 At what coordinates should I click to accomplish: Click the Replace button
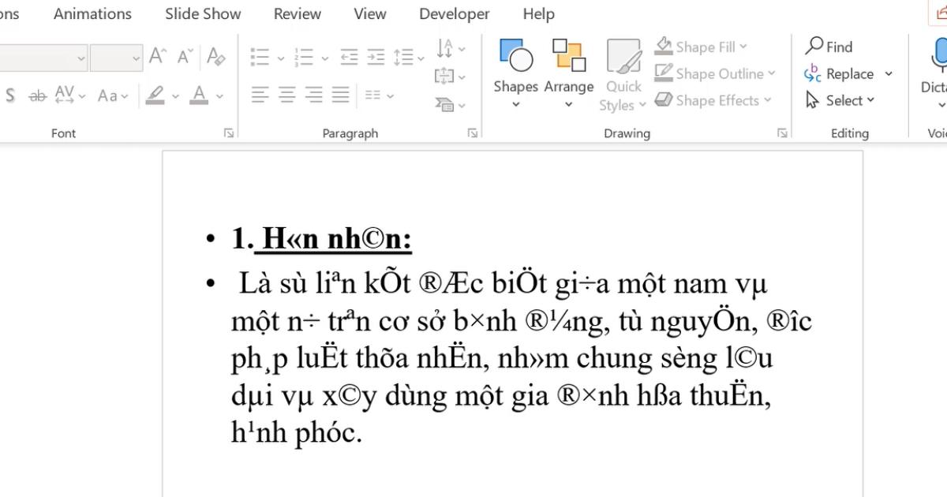pyautogui.click(x=839, y=73)
